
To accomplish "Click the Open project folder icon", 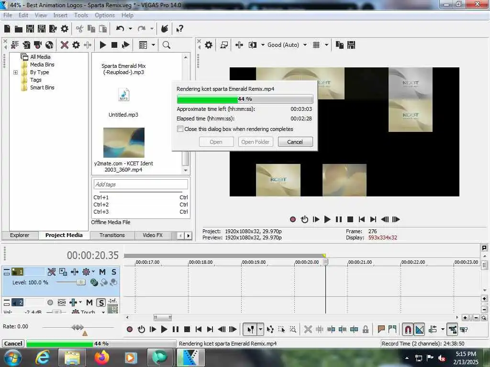I will pos(19,29).
